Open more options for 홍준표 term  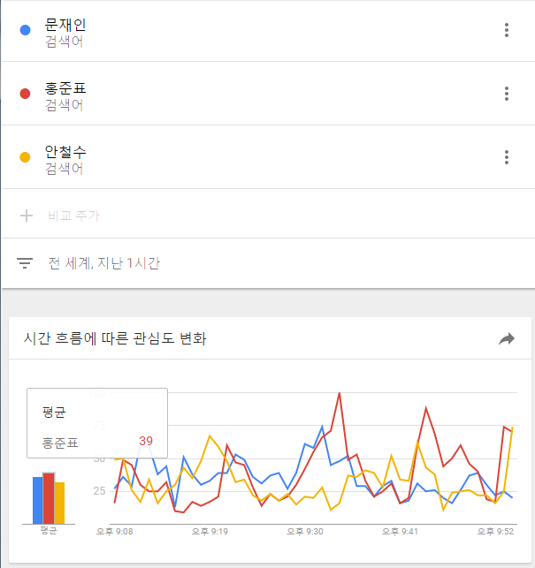coord(507,94)
